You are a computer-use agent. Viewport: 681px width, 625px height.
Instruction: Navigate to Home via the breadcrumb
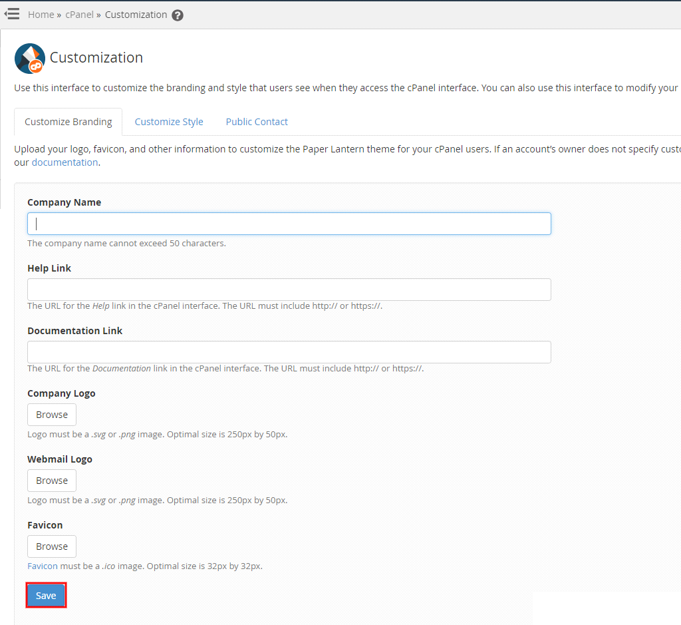(x=41, y=14)
